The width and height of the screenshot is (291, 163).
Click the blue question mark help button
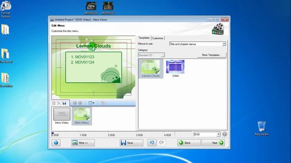56,143
